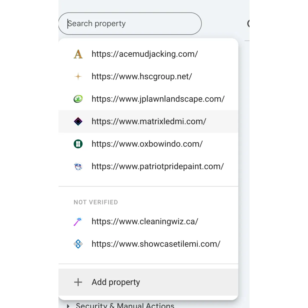The height and width of the screenshot is (308, 308).
Task: Click the Add property button
Action: click(x=116, y=282)
